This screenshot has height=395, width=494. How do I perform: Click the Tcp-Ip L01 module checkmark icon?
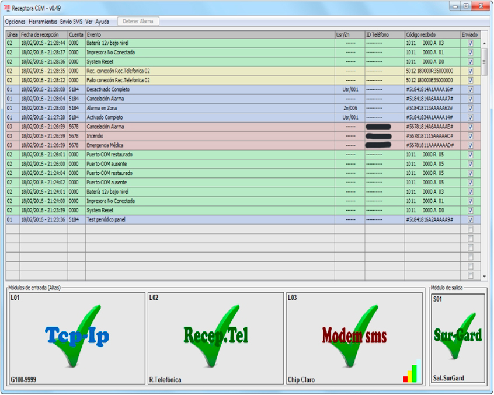tap(77, 337)
